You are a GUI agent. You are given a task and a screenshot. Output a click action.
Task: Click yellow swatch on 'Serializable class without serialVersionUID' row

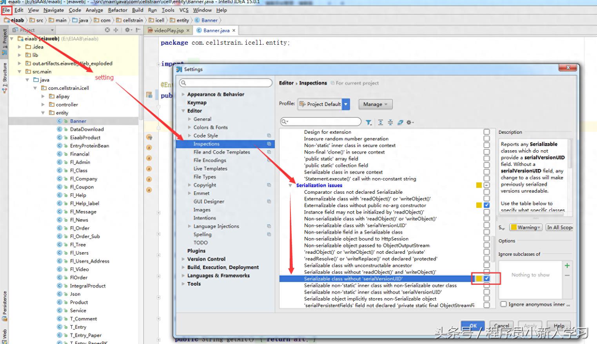(479, 278)
